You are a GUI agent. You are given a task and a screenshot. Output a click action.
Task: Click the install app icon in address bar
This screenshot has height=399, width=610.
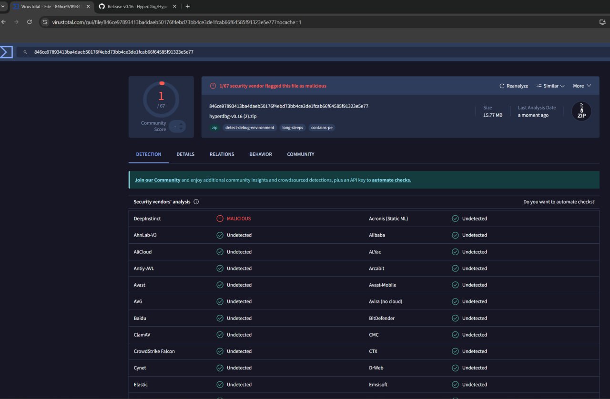(602, 22)
